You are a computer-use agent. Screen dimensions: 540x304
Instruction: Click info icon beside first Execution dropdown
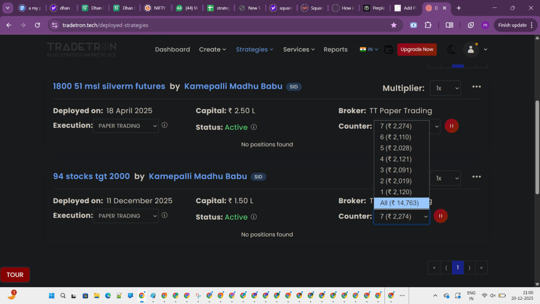(x=165, y=126)
